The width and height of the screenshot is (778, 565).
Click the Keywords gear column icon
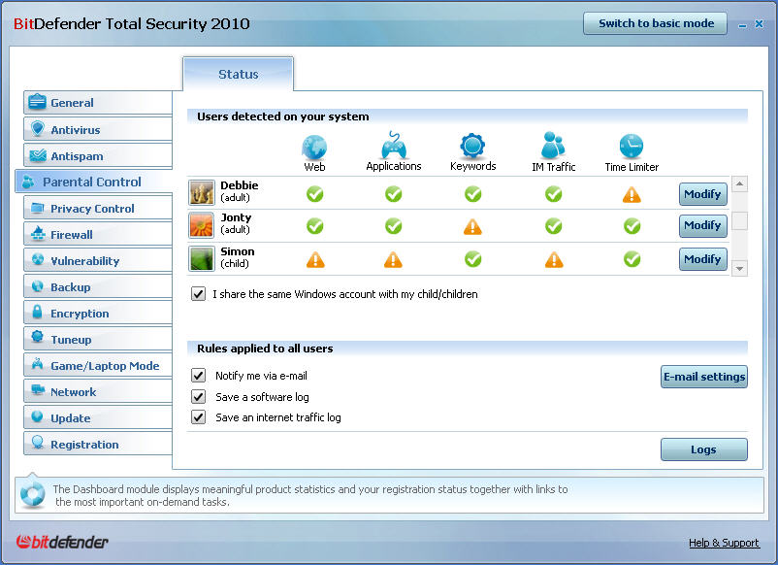(472, 146)
